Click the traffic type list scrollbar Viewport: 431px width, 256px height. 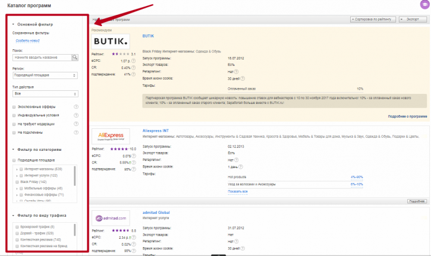point(75,230)
